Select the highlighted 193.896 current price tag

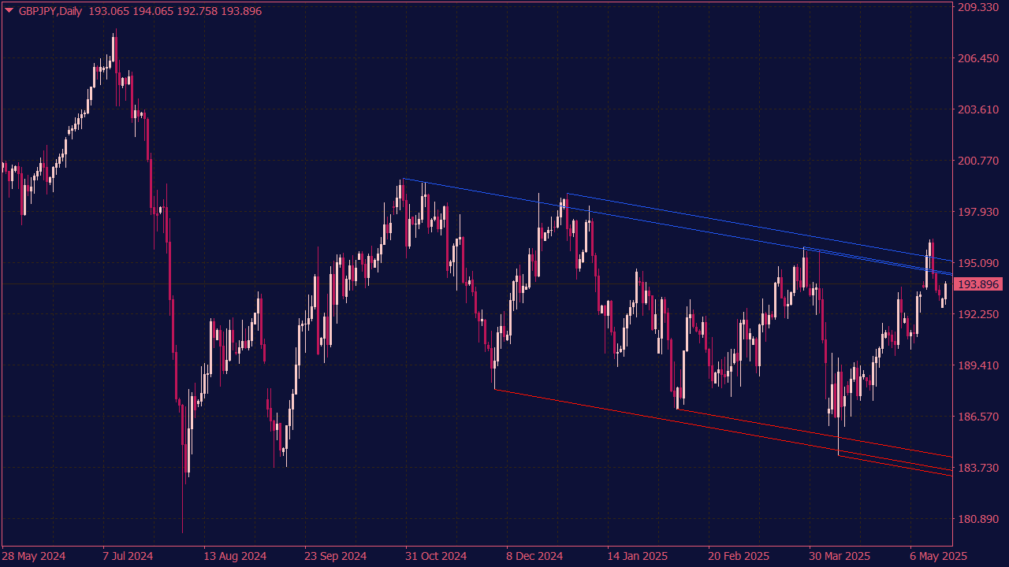pos(981,284)
